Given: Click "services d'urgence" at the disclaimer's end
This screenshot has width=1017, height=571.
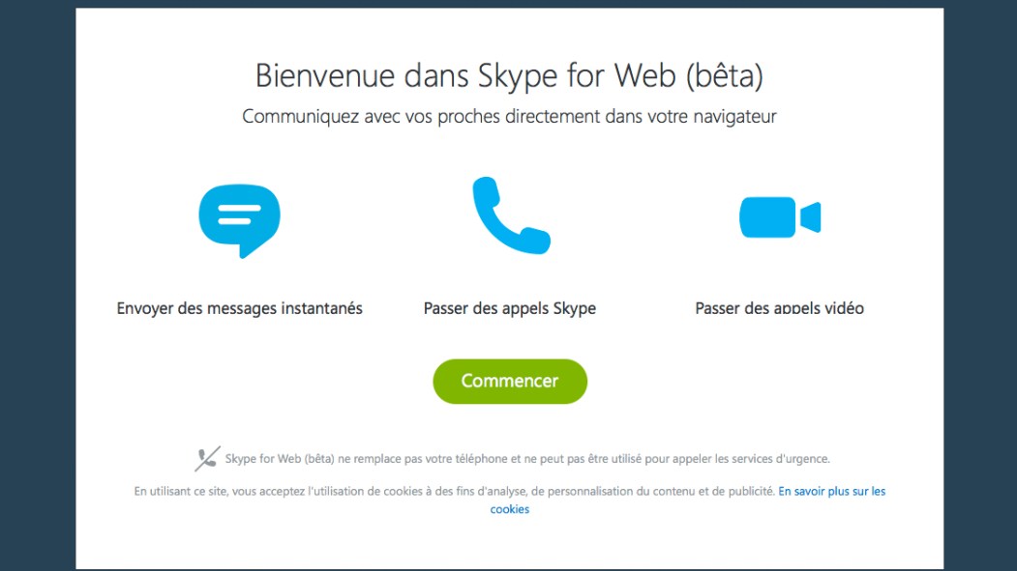Looking at the screenshot, I should (x=784, y=459).
